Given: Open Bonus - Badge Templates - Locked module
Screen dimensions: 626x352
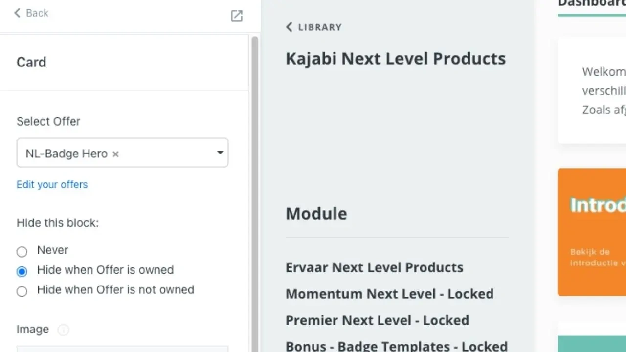Looking at the screenshot, I should (396, 346).
